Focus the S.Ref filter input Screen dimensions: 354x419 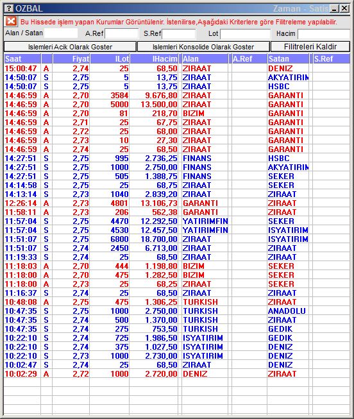178,34
